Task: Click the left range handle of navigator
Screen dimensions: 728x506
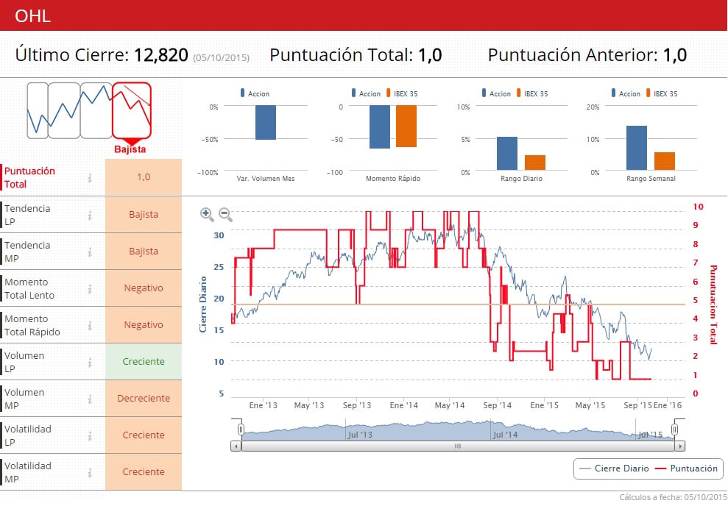Action: 241,430
